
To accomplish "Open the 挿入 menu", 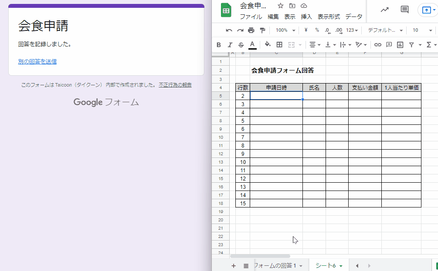I will 306,16.
